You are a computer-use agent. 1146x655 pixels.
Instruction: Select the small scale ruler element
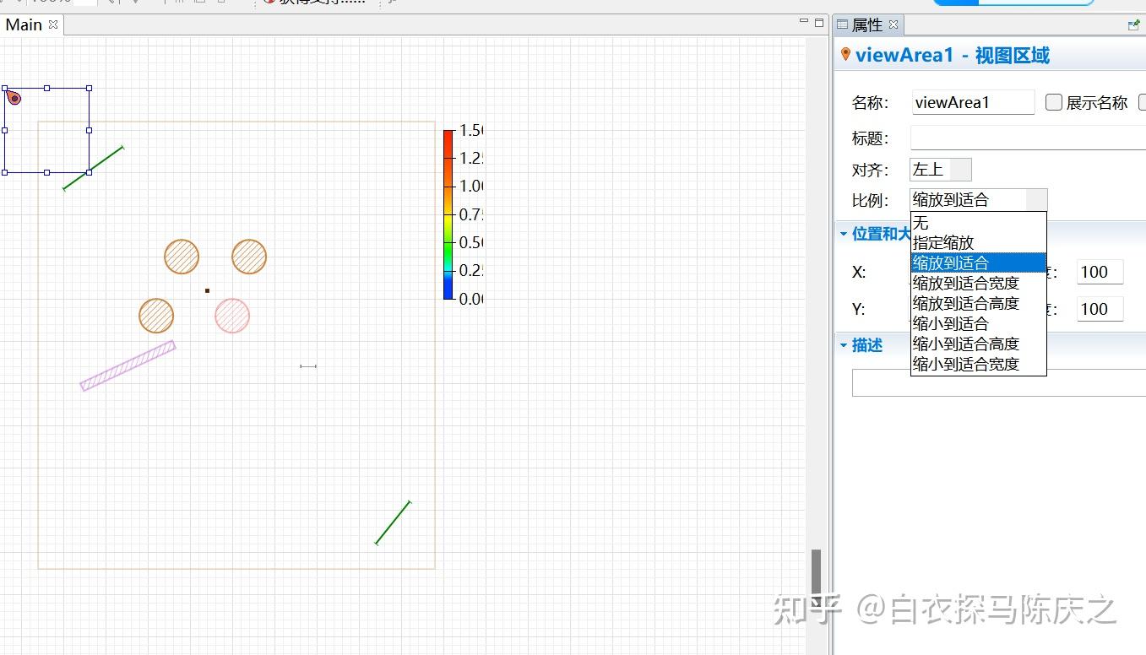tap(308, 366)
